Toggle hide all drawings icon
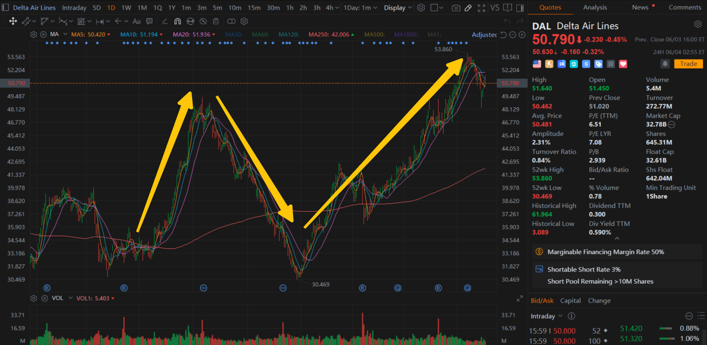Viewport: 707px width, 345px height. click(203, 21)
